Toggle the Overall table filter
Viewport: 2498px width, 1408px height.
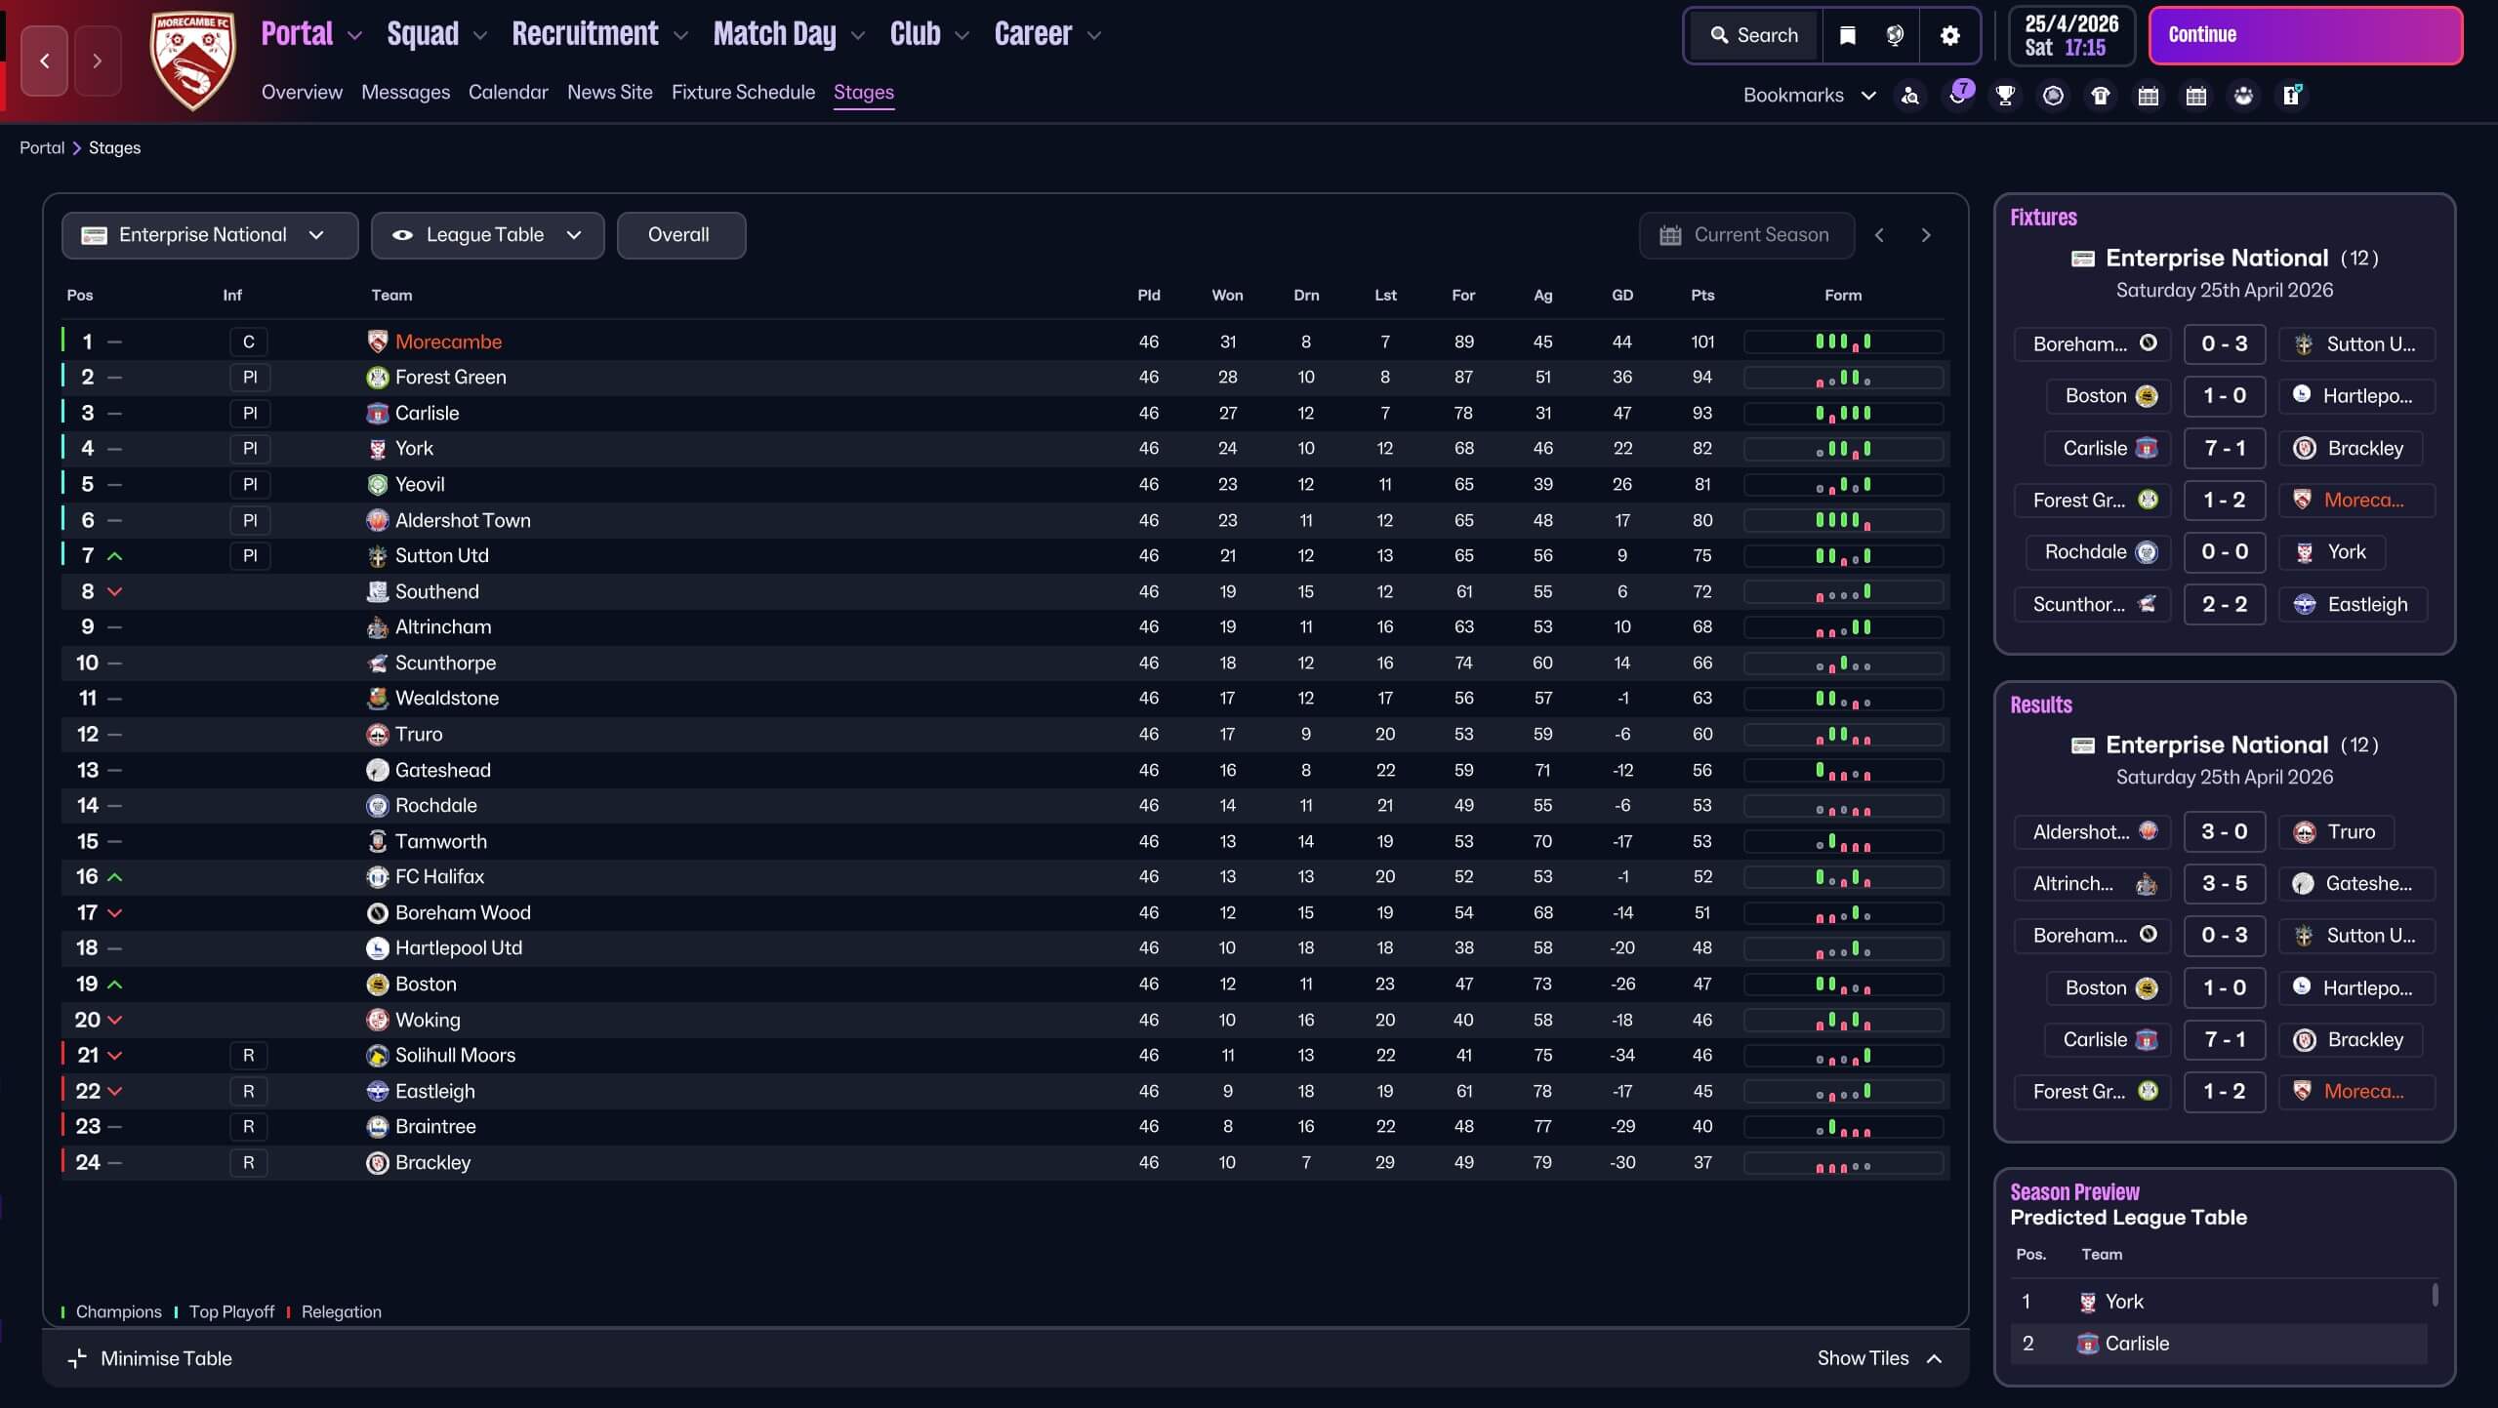[680, 235]
